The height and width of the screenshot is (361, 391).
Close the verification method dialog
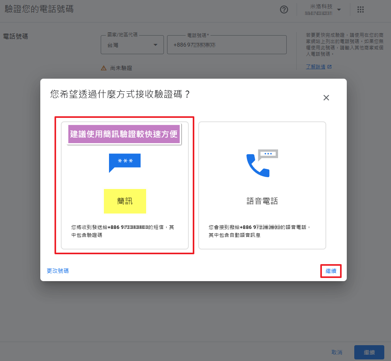click(x=326, y=98)
